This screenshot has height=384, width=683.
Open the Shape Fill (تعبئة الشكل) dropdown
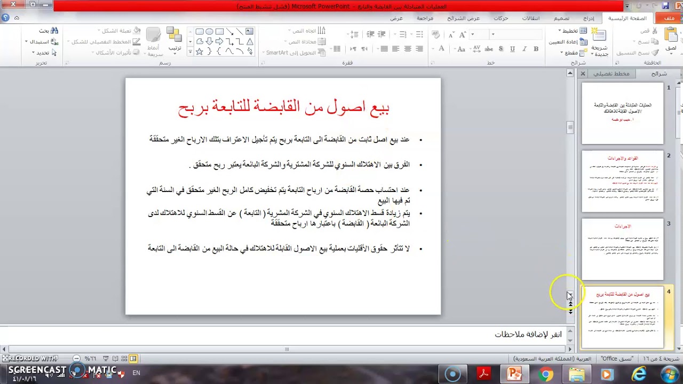coord(120,31)
